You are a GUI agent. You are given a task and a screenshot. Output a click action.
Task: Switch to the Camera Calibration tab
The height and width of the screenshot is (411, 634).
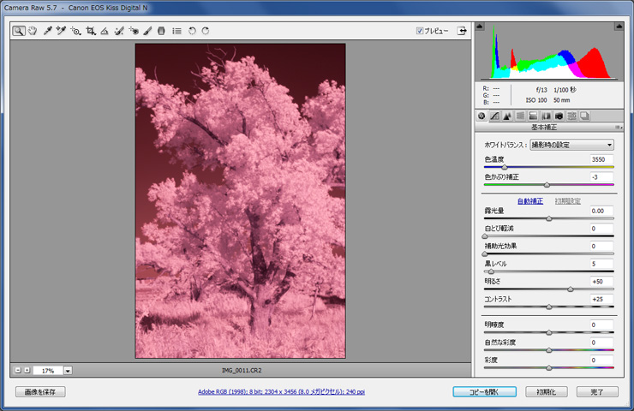pos(559,116)
